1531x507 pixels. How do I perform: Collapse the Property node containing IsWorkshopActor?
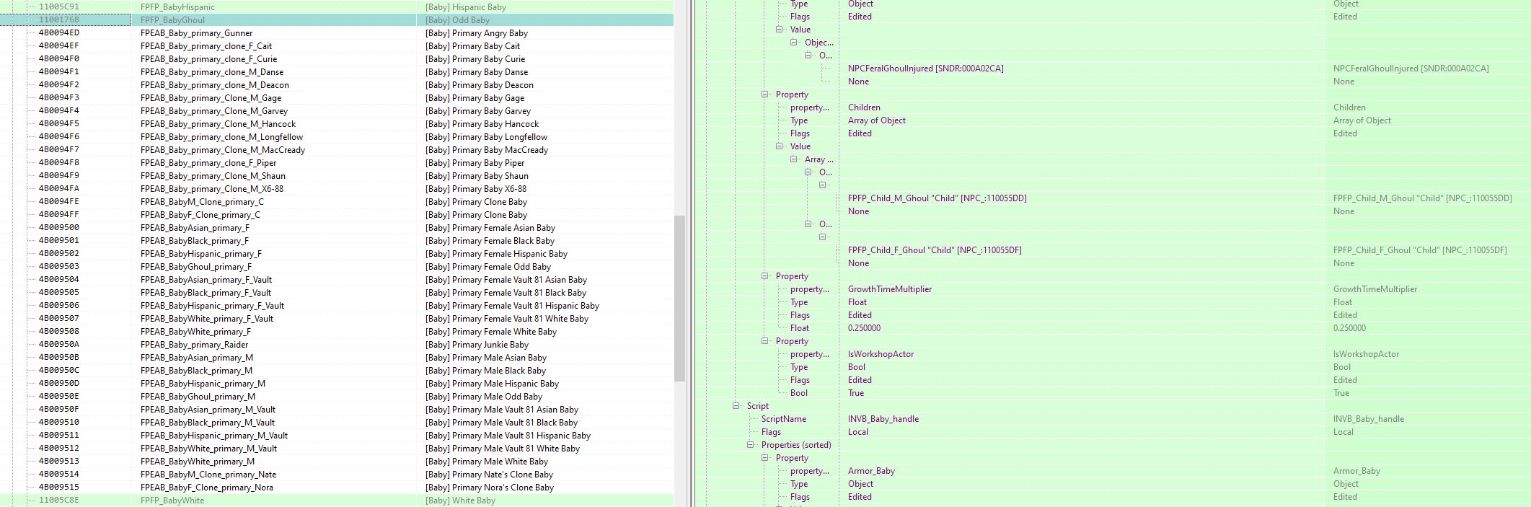coord(765,341)
